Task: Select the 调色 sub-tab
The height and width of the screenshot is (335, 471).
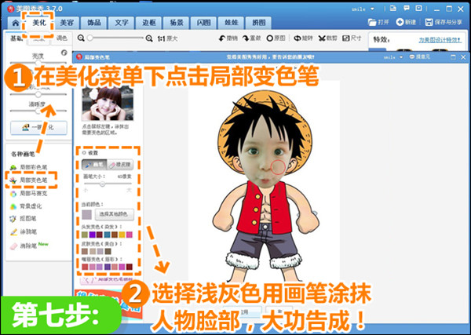Action: pos(62,38)
